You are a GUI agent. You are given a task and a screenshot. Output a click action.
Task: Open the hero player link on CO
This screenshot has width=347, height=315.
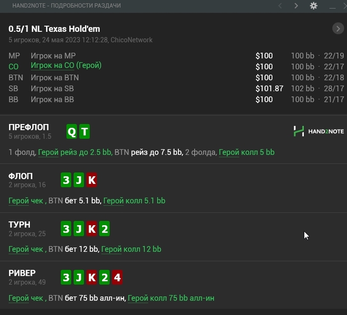[x=66, y=65]
